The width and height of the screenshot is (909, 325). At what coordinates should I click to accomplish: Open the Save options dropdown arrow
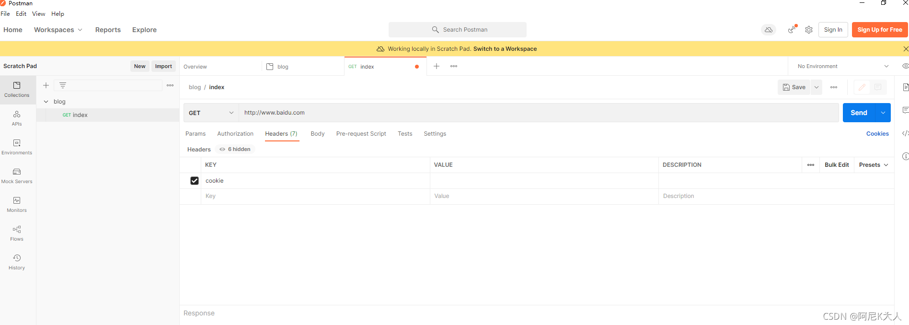pyautogui.click(x=817, y=87)
